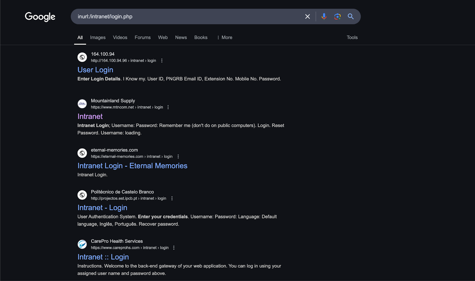Expand the More filters menu
Image resolution: width=475 pixels, height=281 pixels.
(x=224, y=37)
